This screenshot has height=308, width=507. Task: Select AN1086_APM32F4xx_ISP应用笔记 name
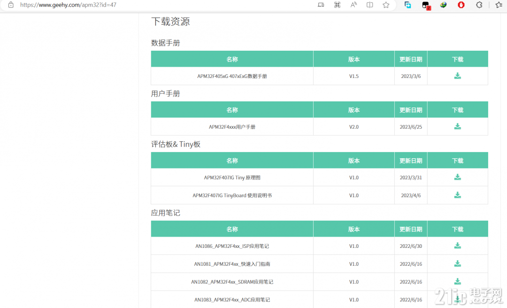click(x=232, y=246)
